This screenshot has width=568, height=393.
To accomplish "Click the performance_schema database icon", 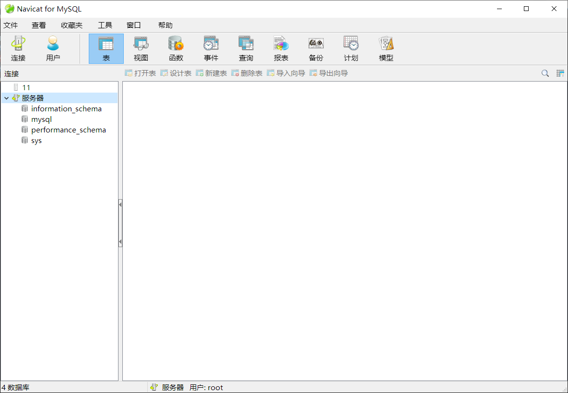I will click(x=24, y=129).
